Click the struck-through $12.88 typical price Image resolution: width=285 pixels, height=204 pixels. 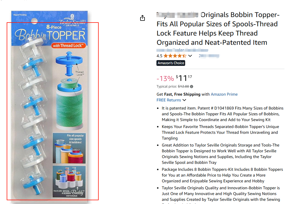click(183, 86)
